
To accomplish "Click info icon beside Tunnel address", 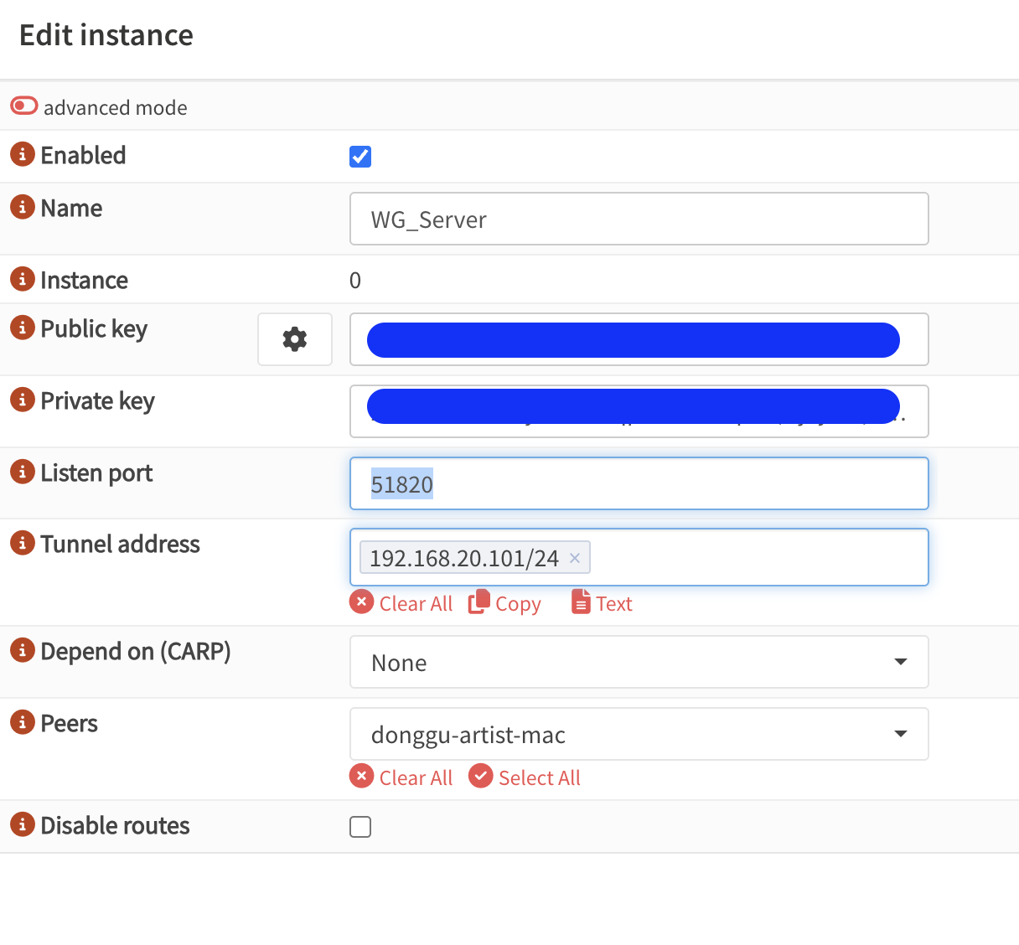I will (23, 543).
